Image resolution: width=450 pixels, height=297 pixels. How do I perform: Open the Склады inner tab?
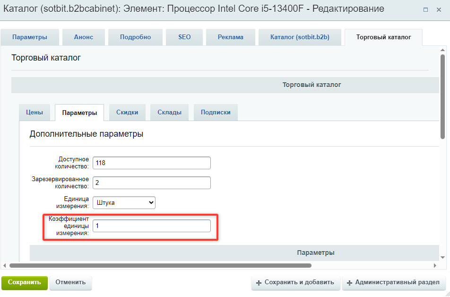(169, 112)
